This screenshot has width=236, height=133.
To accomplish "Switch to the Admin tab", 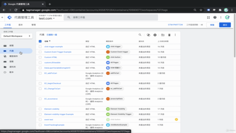I will point(34,25).
